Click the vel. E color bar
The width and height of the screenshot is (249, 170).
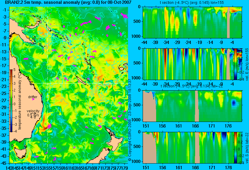pos(235,64)
